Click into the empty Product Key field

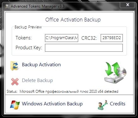pyautogui.click(x=84, y=48)
